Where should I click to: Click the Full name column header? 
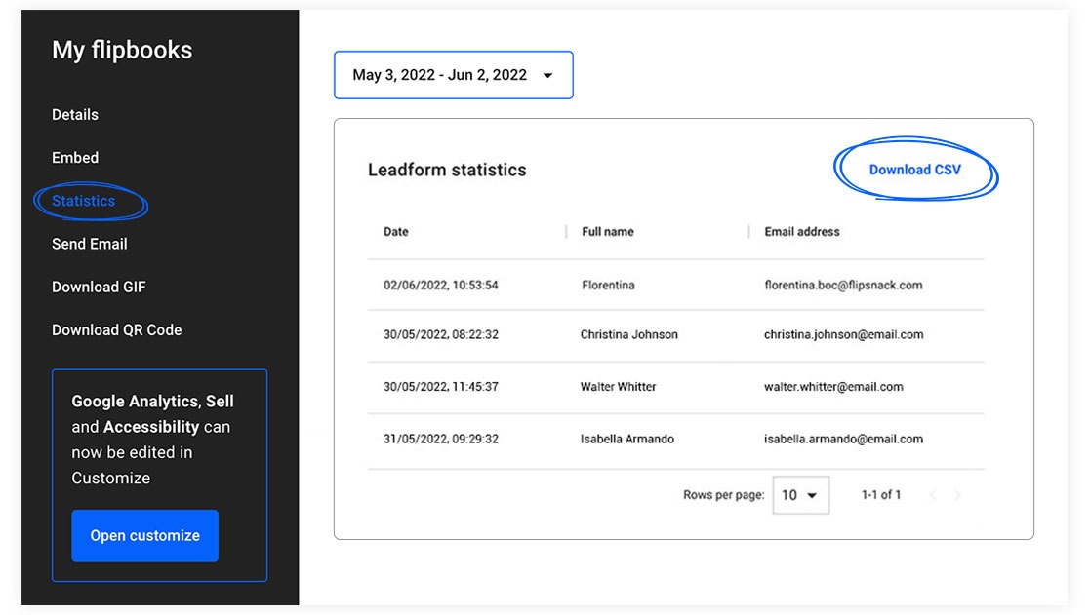pyautogui.click(x=608, y=232)
